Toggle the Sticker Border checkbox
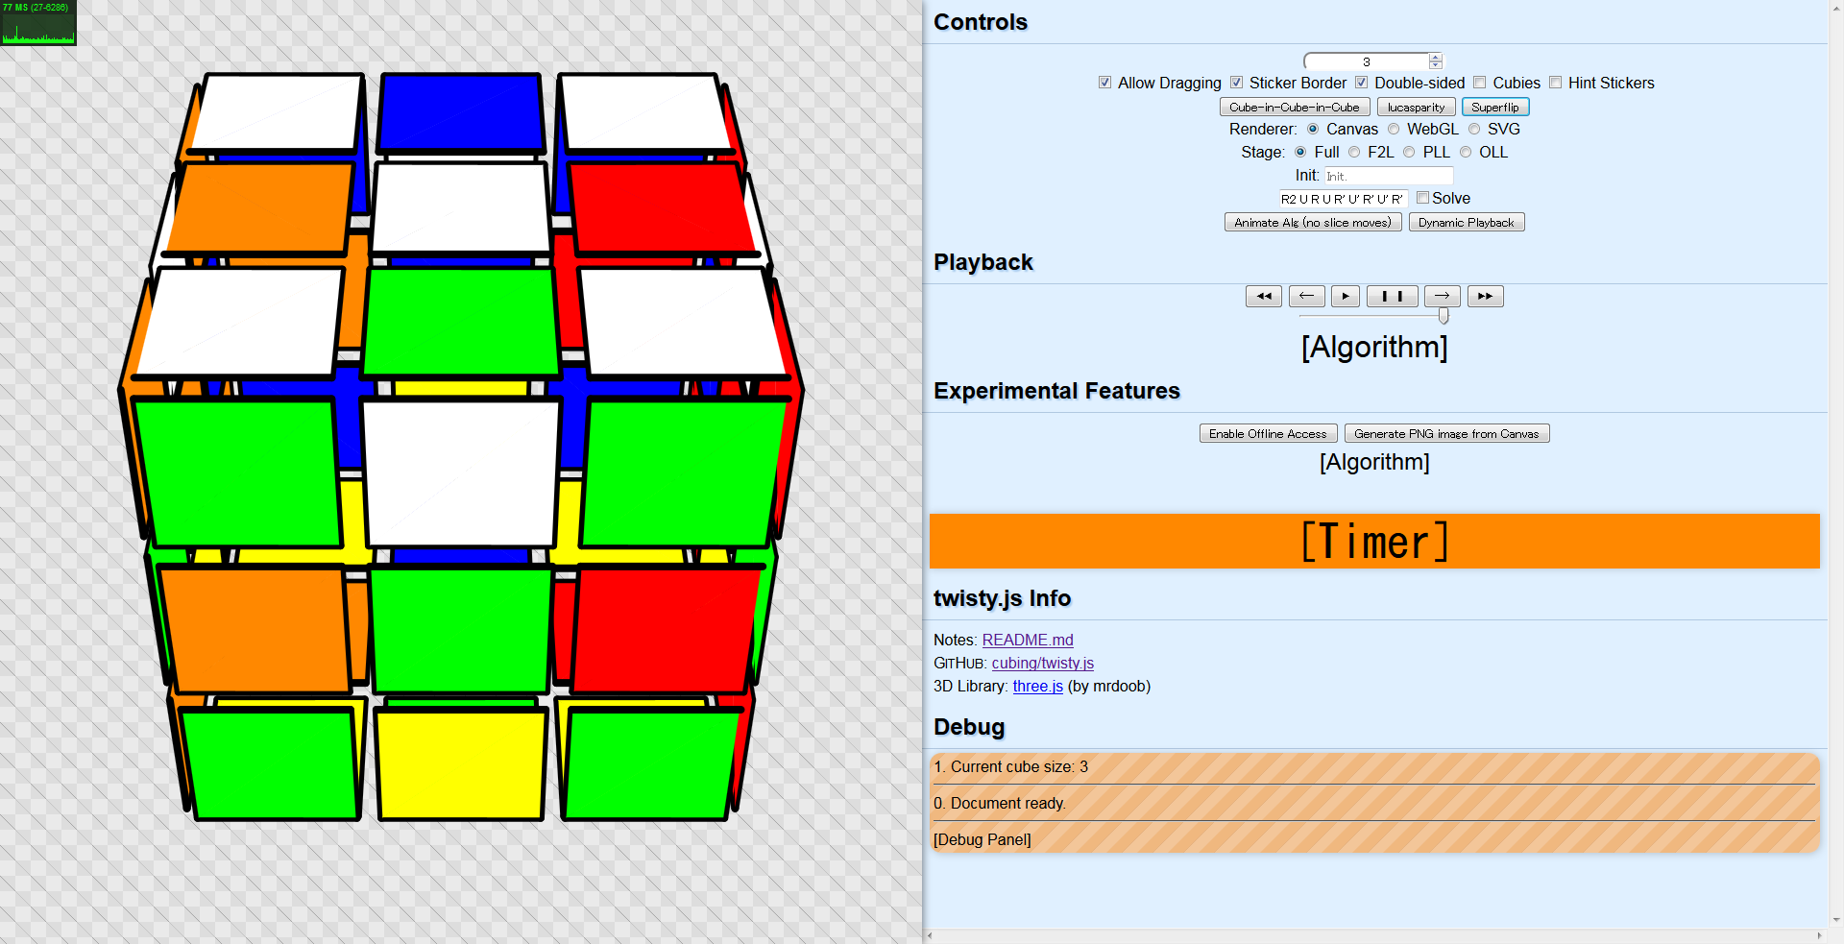Viewport: 1844px width, 944px height. point(1236,83)
